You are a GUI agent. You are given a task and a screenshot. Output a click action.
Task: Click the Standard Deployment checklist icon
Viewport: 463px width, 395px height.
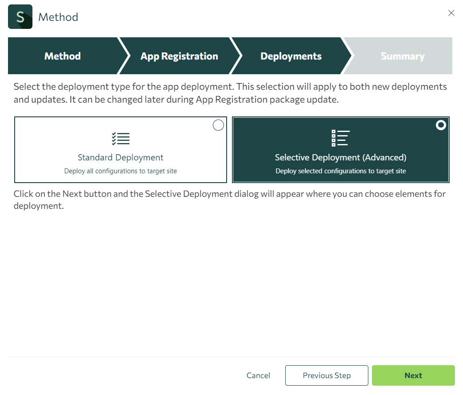tap(120, 139)
